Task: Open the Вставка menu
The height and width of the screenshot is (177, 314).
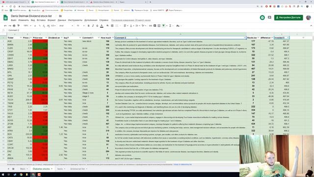Action: 41,20
